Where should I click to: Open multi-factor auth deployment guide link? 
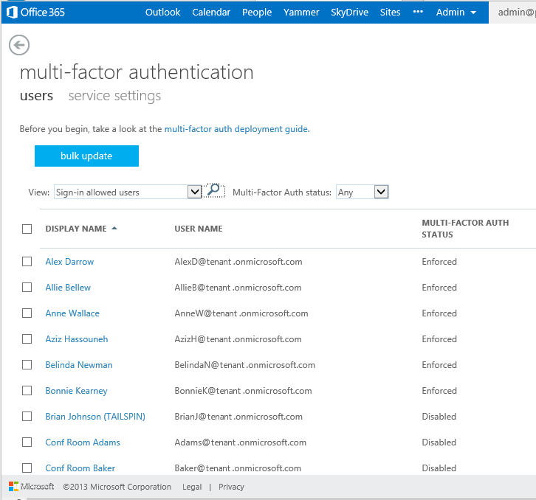pyautogui.click(x=236, y=129)
